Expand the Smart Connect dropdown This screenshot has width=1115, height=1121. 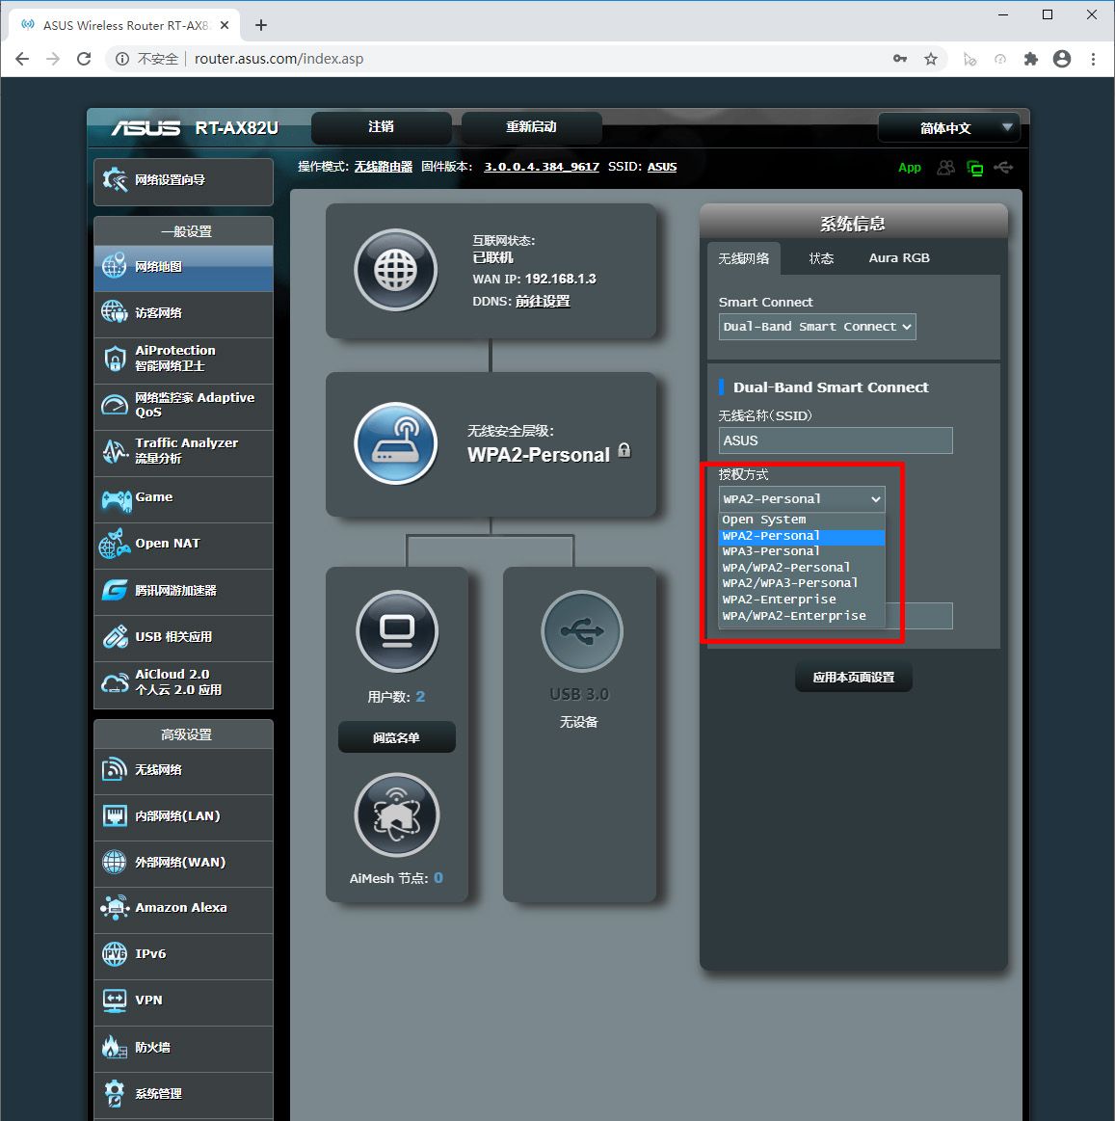(x=817, y=327)
